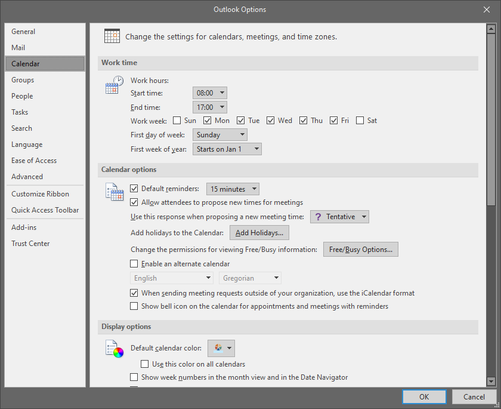The width and height of the screenshot is (501, 409).
Task: Open the Start time dropdown
Action: (209, 93)
